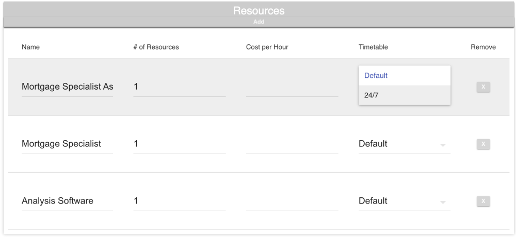Viewport: 516px width, 237px height.
Task: Enter cost per hour for Analysis Software
Action: click(x=292, y=201)
